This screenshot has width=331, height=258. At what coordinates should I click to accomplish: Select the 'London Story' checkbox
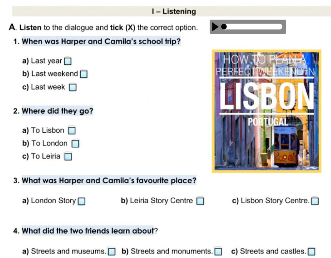(x=82, y=201)
